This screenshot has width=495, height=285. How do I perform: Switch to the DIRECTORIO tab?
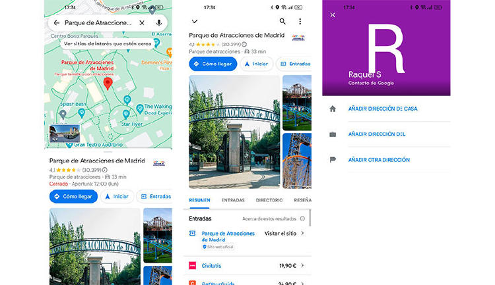(269, 200)
